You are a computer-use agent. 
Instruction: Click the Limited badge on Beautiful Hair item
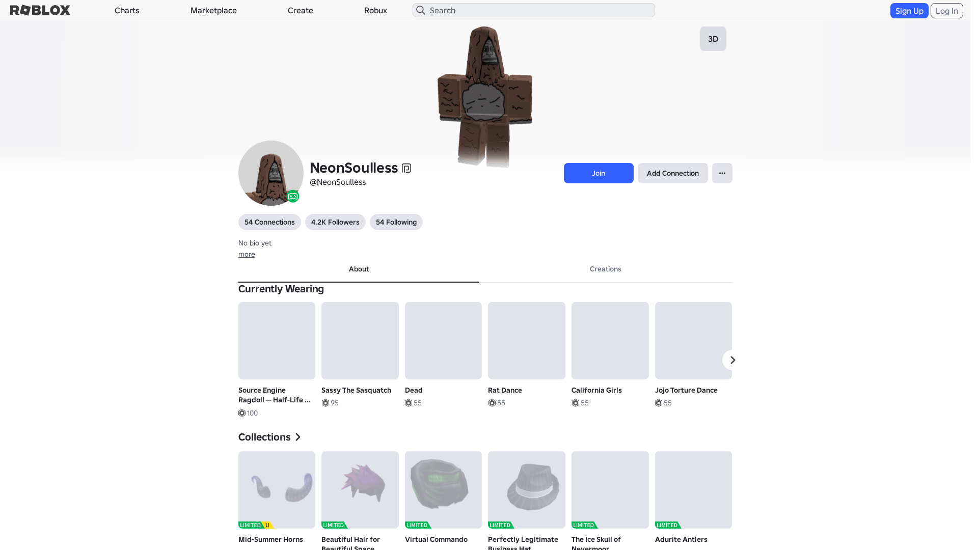click(x=335, y=525)
